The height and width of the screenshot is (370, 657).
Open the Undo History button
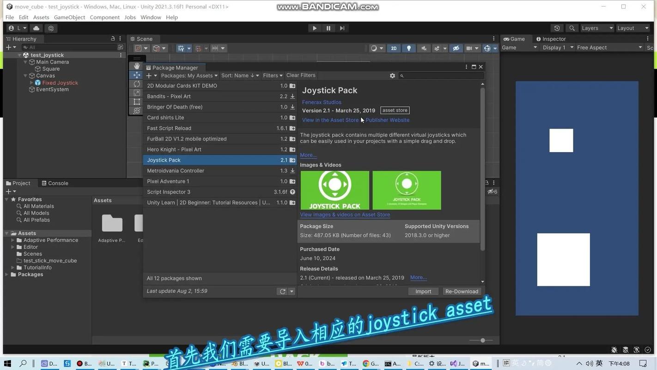[x=557, y=28]
